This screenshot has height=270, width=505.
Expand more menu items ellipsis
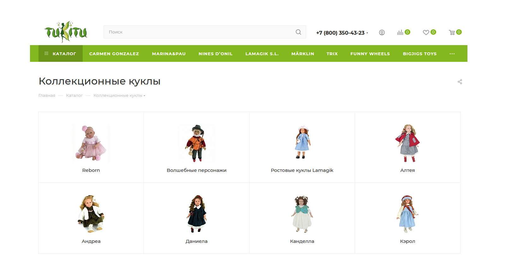tap(452, 54)
